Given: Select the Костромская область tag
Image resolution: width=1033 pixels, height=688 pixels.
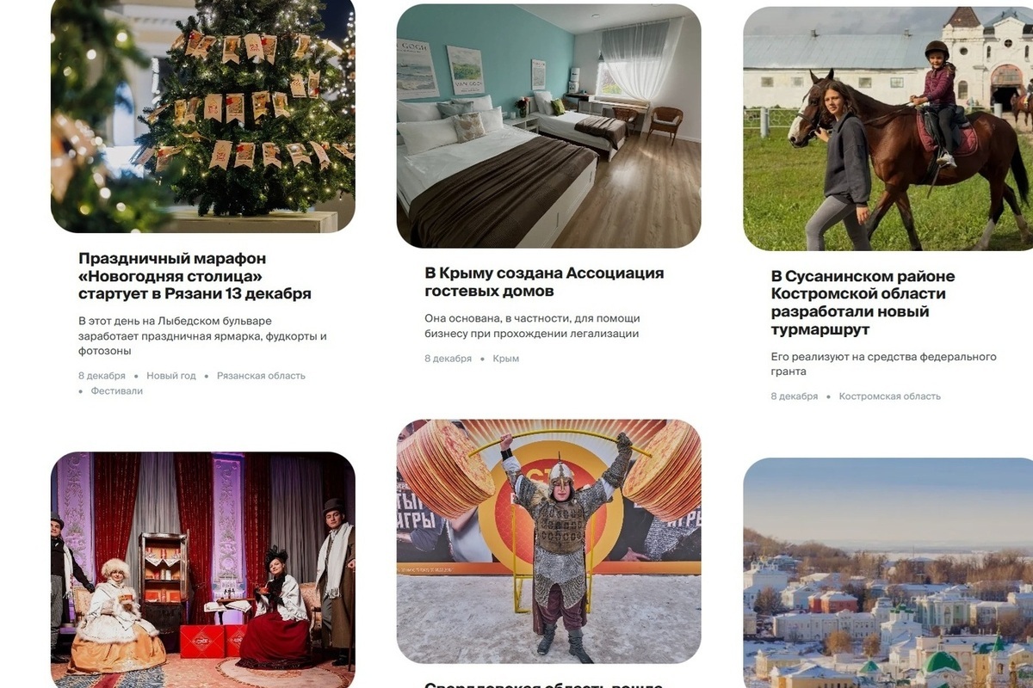Looking at the screenshot, I should (x=890, y=396).
